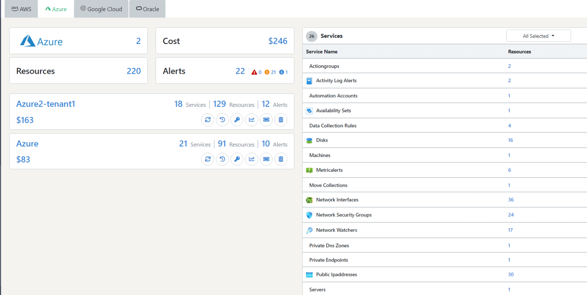Click the key icon on the $83 Azure account card
Viewport: 587px width, 295px height.
tap(237, 159)
